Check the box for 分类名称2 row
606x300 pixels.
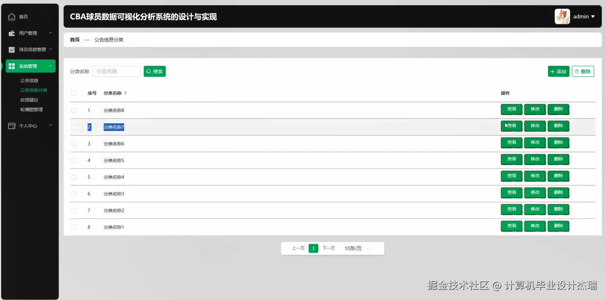pyautogui.click(x=74, y=211)
